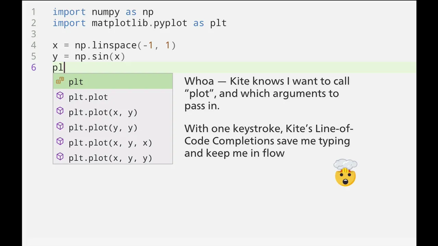Viewport: 438px width, 246px height.
Task: Select the "plt.plot(y, y)" suggestion
Action: pos(113,127)
